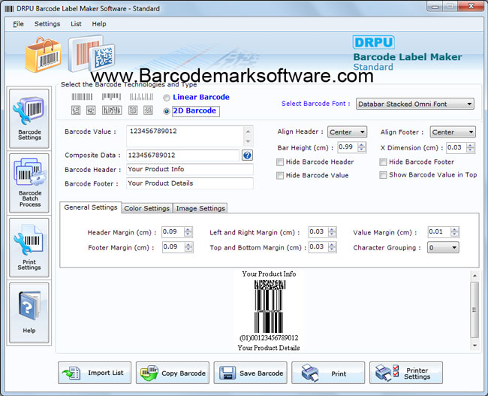Open Align Header dropdown
This screenshot has width=488, height=396.
[347, 132]
